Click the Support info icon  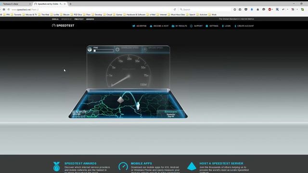[x=192, y=26]
